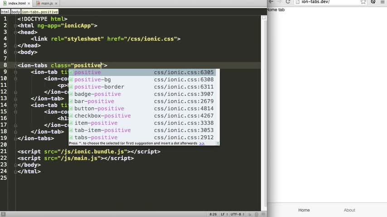The image size is (387, 217).
Task: Collapse the html tag fold on line 2
Action: (x=15, y=26)
